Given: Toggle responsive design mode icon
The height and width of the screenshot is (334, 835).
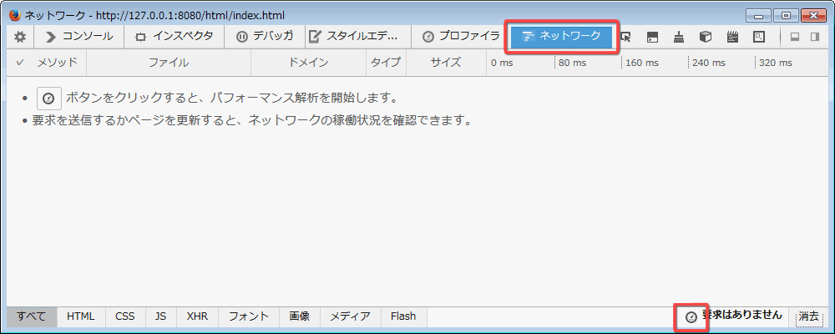Looking at the screenshot, I should pos(759,37).
